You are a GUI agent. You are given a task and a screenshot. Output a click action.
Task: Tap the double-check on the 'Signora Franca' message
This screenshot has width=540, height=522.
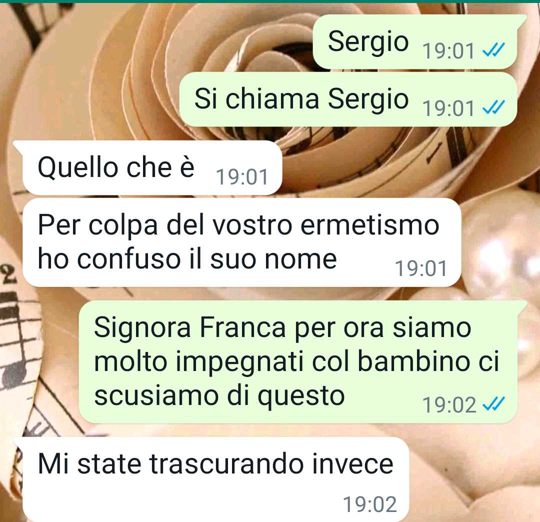tap(493, 403)
